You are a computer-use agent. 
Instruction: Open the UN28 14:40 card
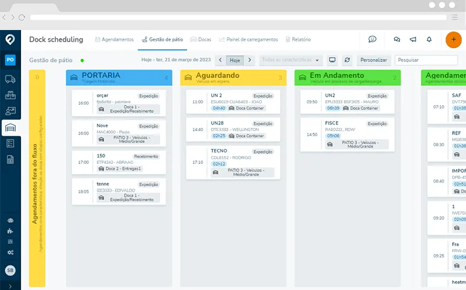[x=233, y=130]
